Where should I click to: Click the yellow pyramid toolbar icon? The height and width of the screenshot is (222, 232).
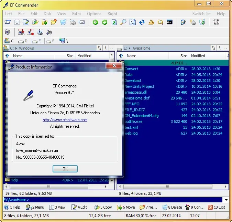[151, 22]
